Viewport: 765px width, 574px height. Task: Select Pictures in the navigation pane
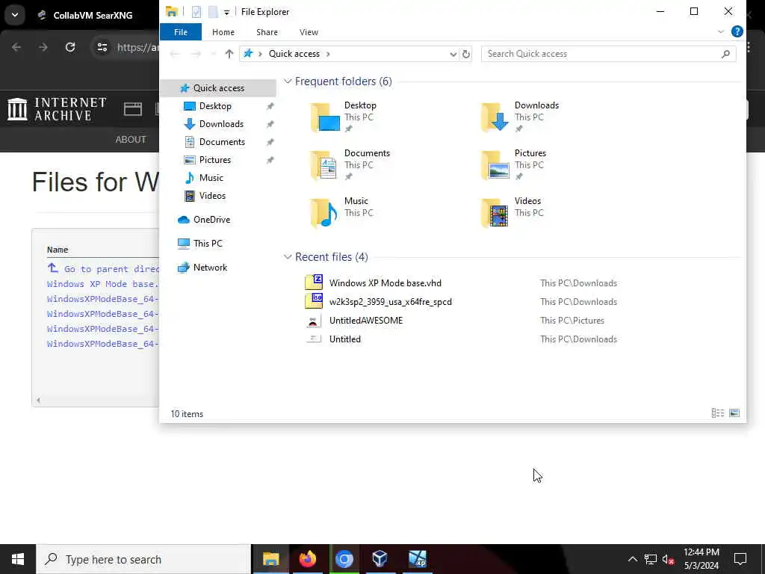pyautogui.click(x=214, y=160)
